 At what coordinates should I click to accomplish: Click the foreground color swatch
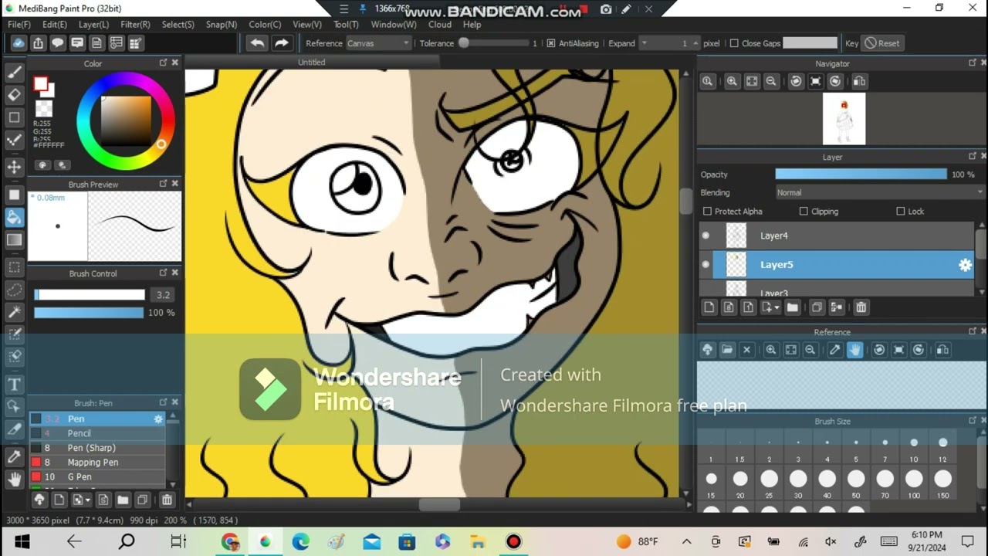[41, 85]
